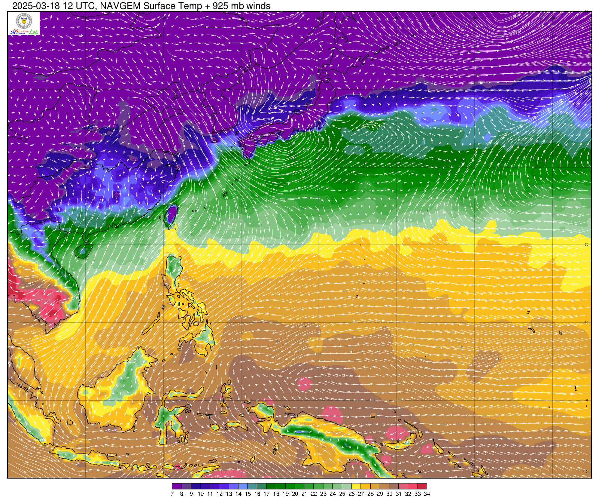This screenshot has width=599, height=501.
Task: Choose the light blue swatch between 14 and 15
Action: click(243, 486)
